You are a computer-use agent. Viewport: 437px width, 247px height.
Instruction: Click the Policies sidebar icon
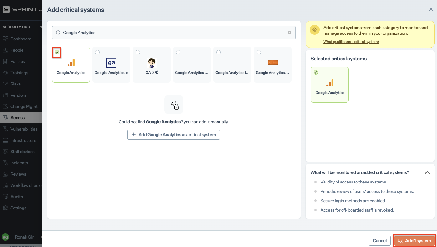click(5, 61)
